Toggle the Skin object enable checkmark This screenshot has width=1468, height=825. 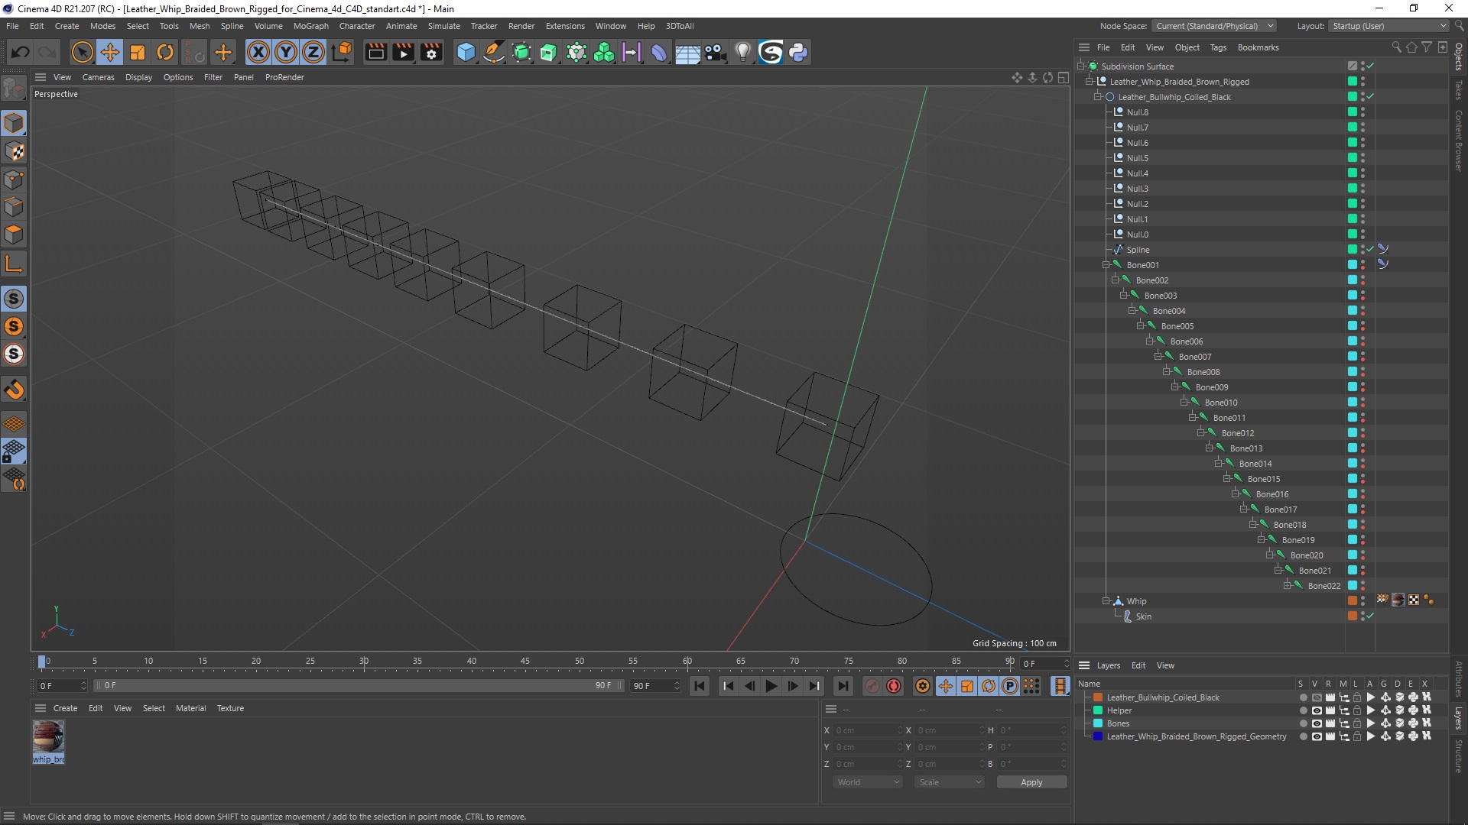[x=1370, y=616]
